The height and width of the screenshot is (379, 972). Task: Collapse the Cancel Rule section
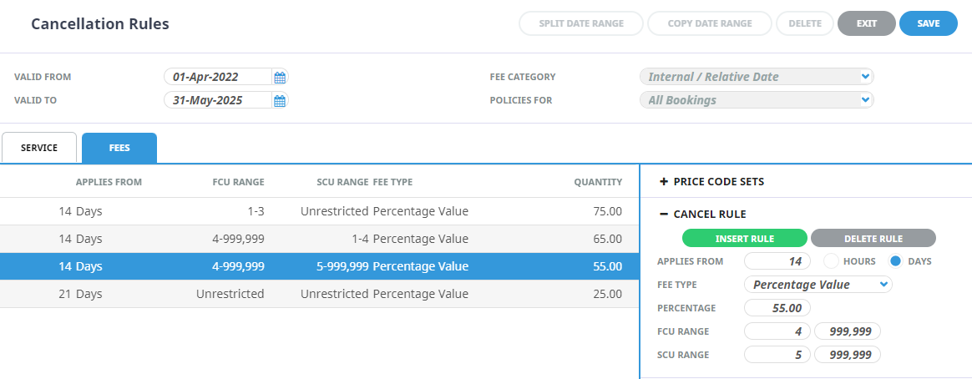(664, 215)
